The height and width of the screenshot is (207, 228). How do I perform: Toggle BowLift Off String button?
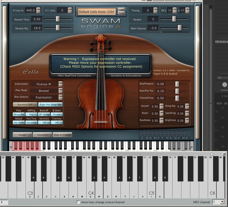[44, 114]
